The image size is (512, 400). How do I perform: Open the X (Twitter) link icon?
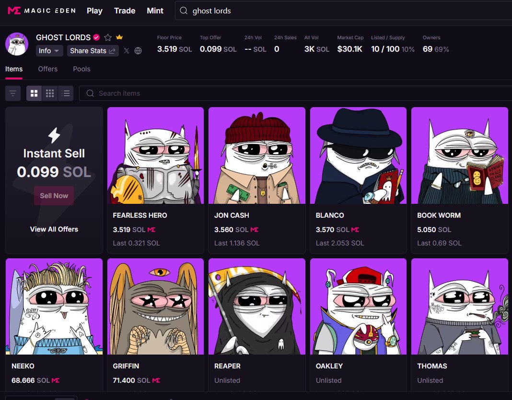tap(127, 51)
